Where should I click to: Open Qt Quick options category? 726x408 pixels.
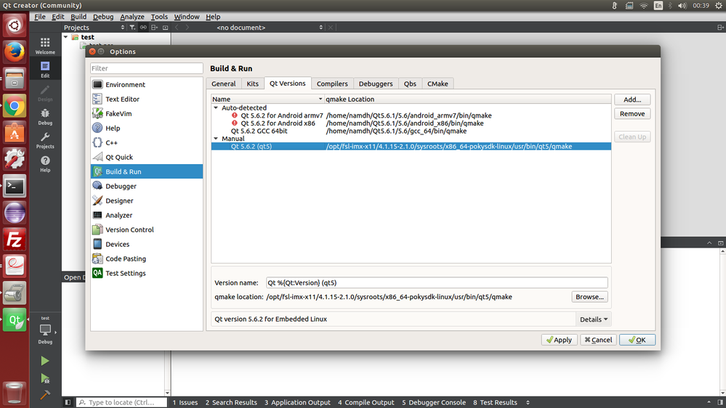(146, 157)
